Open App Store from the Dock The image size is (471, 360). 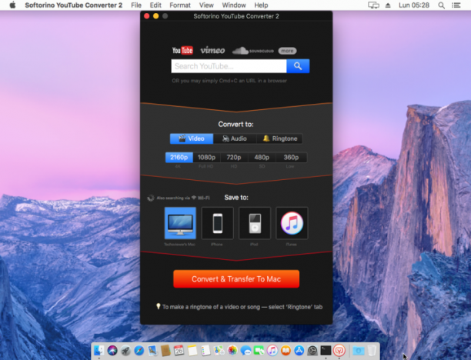coord(299,350)
